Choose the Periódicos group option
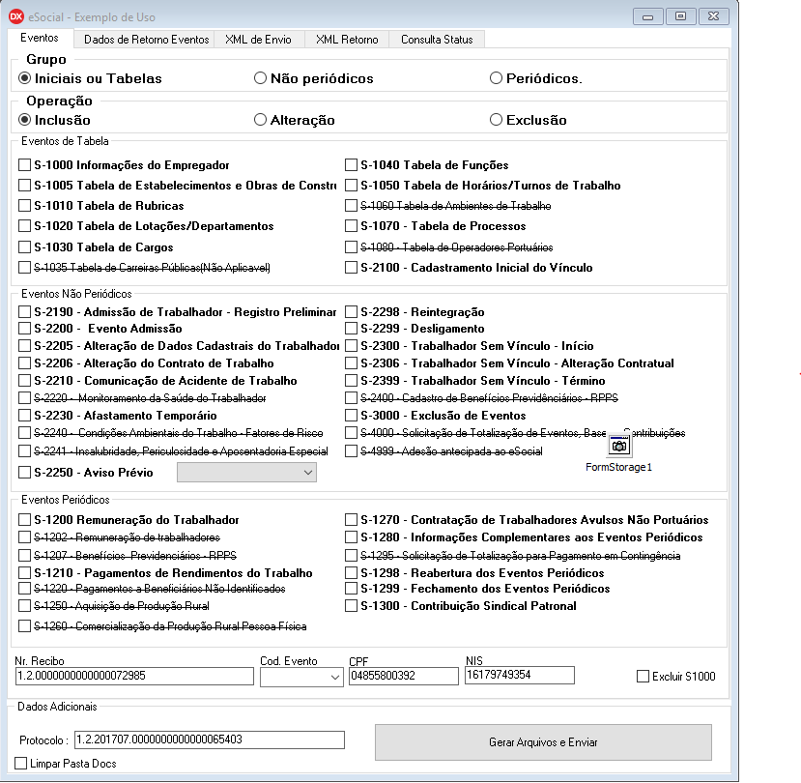801x783 pixels. (x=496, y=78)
